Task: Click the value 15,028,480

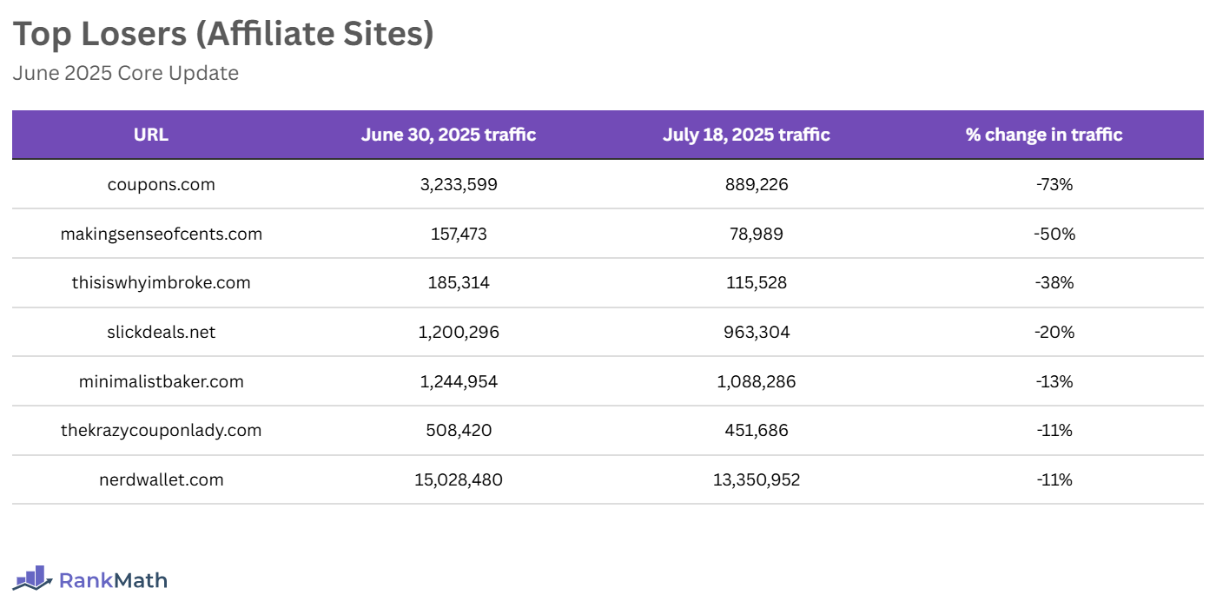Action: pyautogui.click(x=459, y=479)
